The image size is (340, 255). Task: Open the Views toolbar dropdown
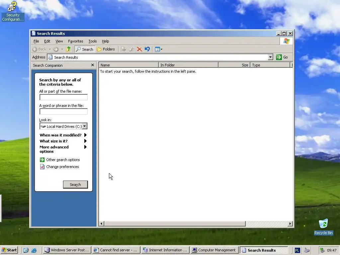coord(159,49)
